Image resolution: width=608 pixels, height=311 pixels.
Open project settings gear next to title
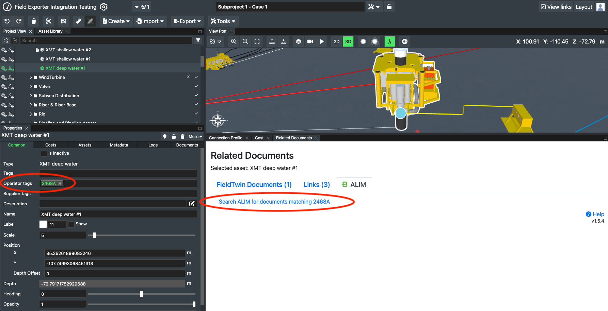click(104, 7)
